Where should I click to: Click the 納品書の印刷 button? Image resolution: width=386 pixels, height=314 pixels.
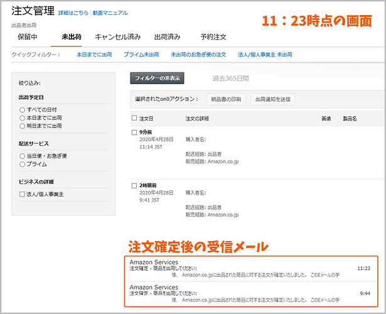[x=226, y=99]
